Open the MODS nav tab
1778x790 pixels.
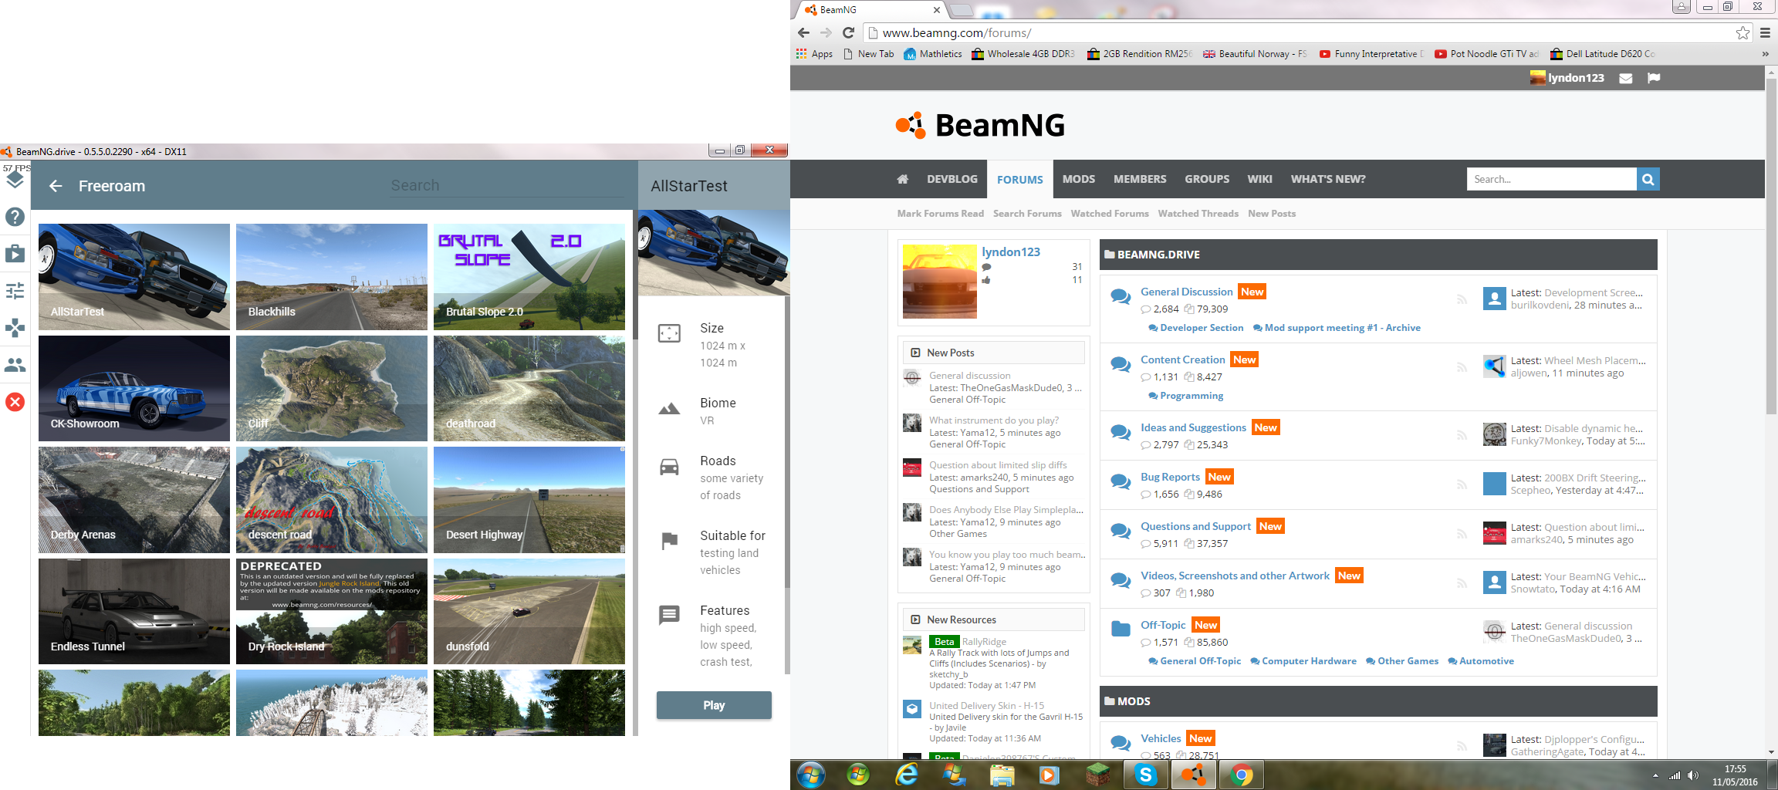1079,179
